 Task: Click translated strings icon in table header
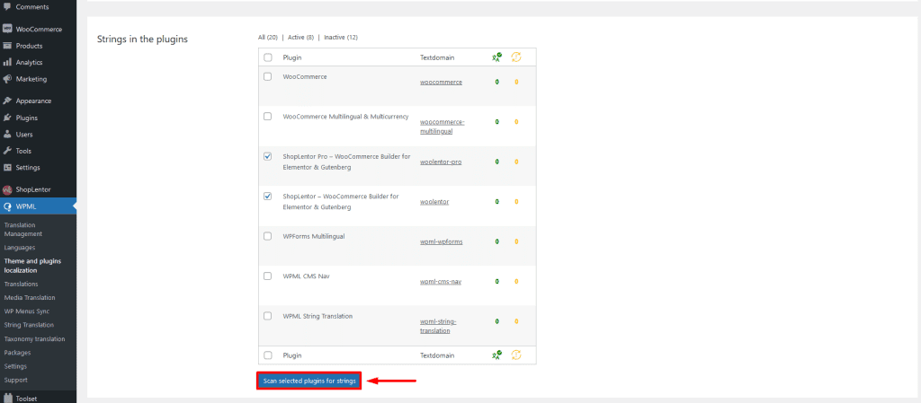[x=496, y=57]
